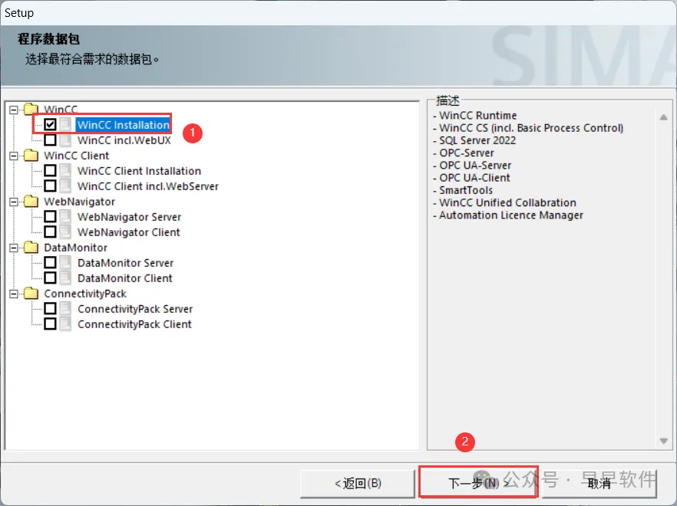Enable the DataMonitor Client checkbox
The width and height of the screenshot is (677, 506).
[x=50, y=278]
